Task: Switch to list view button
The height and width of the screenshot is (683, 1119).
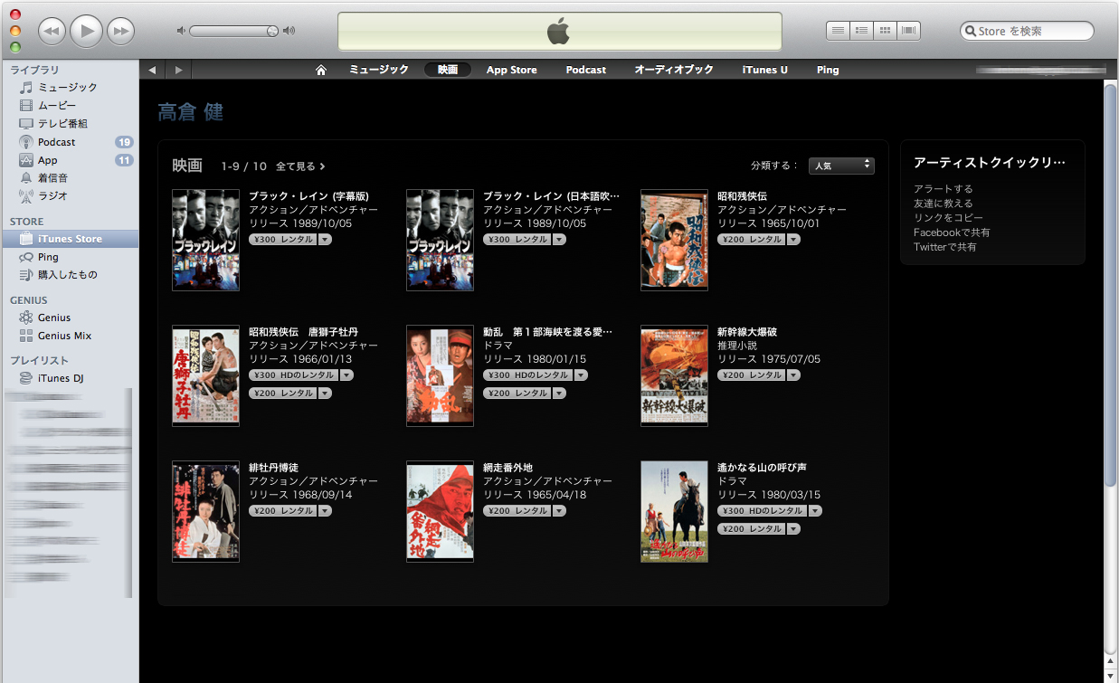Action: (x=839, y=31)
